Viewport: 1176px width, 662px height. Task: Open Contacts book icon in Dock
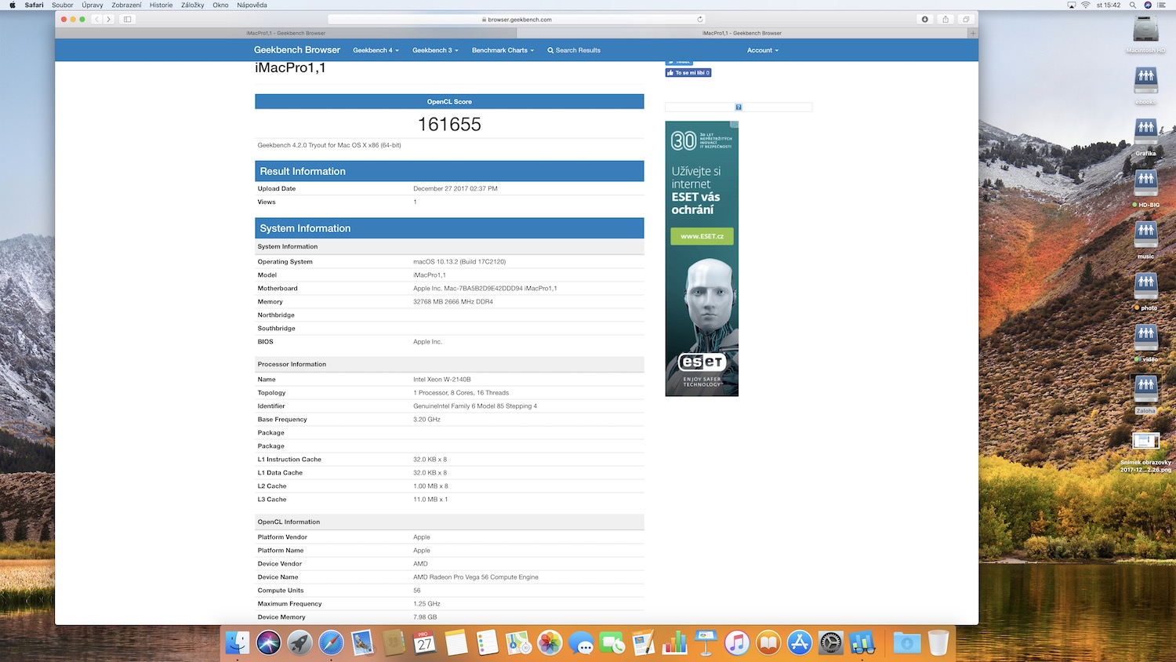394,643
